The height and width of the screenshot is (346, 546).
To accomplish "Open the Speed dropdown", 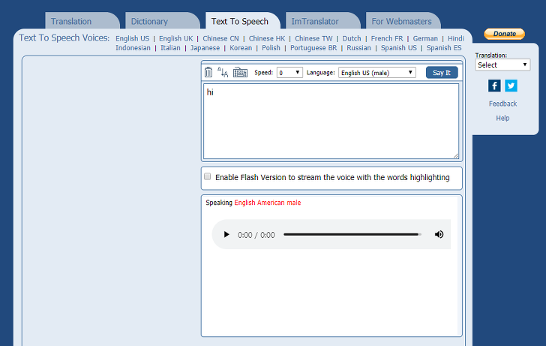I will [289, 73].
